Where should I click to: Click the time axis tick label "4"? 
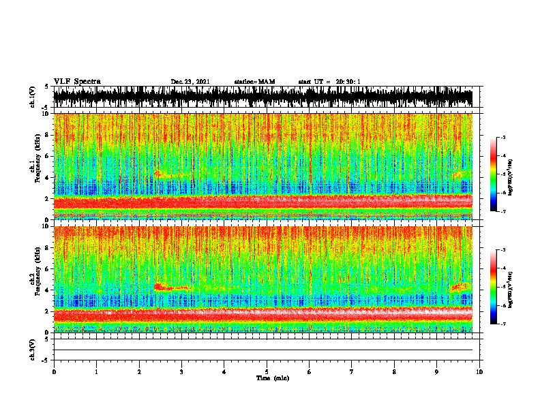tap(224, 372)
